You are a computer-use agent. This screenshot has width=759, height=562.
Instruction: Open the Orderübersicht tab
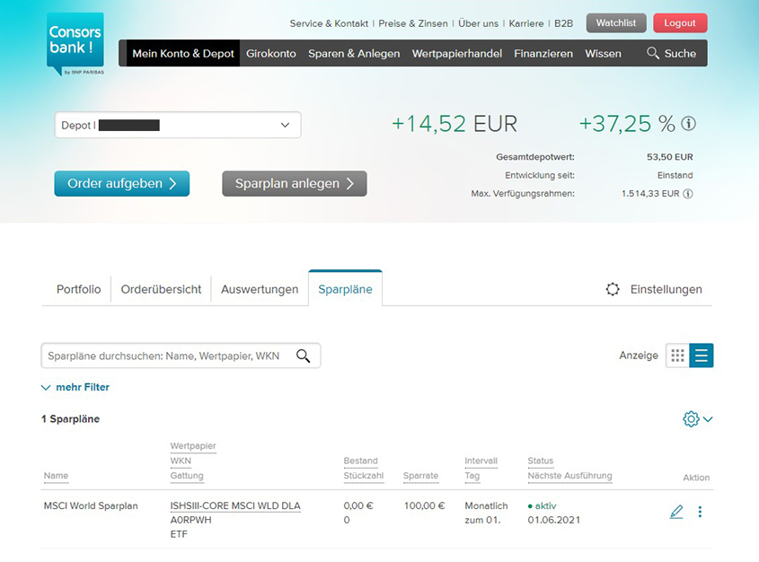point(161,289)
